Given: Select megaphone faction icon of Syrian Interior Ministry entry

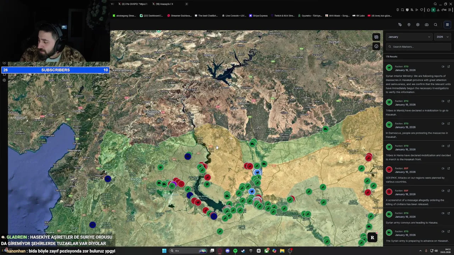Looking at the screenshot, I should [x=389, y=68].
